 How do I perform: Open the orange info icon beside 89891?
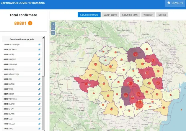(30, 23)
